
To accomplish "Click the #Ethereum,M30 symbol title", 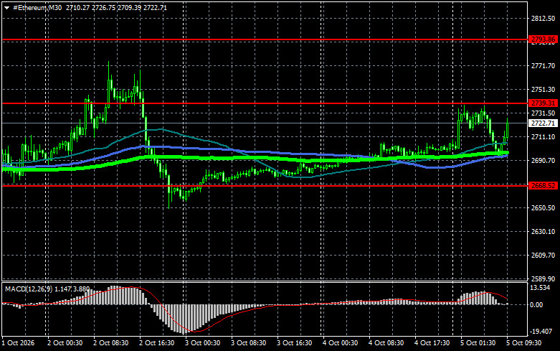I will (x=37, y=7).
